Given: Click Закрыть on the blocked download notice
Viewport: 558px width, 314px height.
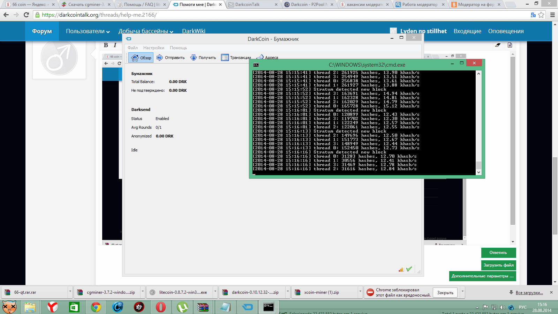Looking at the screenshot, I should (x=445, y=293).
